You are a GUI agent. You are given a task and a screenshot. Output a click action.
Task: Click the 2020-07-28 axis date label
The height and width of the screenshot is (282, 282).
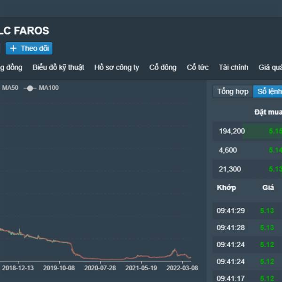[100, 268]
